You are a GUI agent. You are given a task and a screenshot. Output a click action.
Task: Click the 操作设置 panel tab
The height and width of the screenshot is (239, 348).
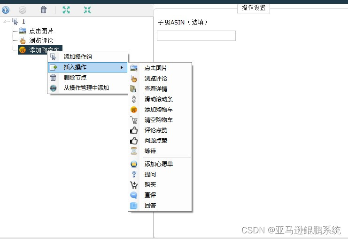(254, 8)
